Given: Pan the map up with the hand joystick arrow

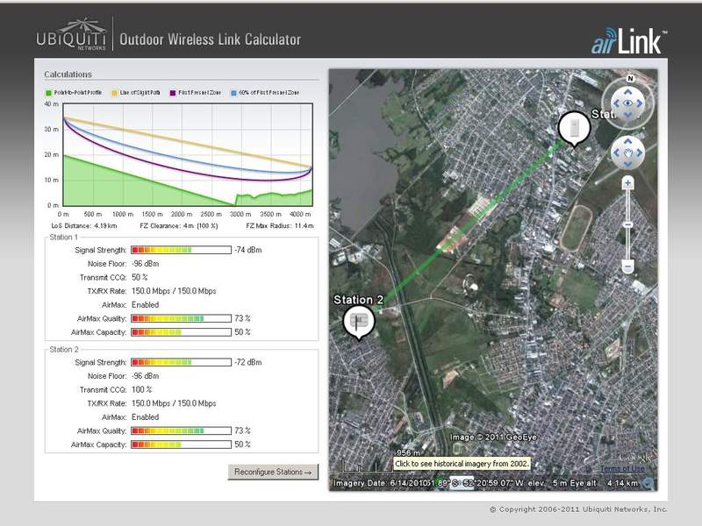Looking at the screenshot, I should (x=627, y=141).
